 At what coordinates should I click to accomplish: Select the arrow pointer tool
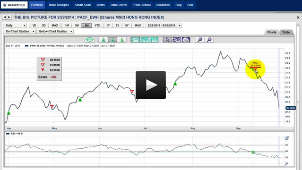[167, 40]
